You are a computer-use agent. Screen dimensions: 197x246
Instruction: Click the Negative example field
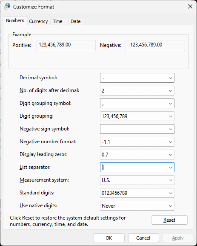tap(155, 46)
